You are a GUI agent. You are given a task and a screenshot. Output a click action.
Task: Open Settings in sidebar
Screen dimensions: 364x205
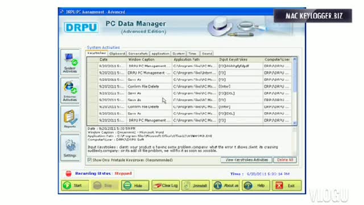pyautogui.click(x=71, y=147)
